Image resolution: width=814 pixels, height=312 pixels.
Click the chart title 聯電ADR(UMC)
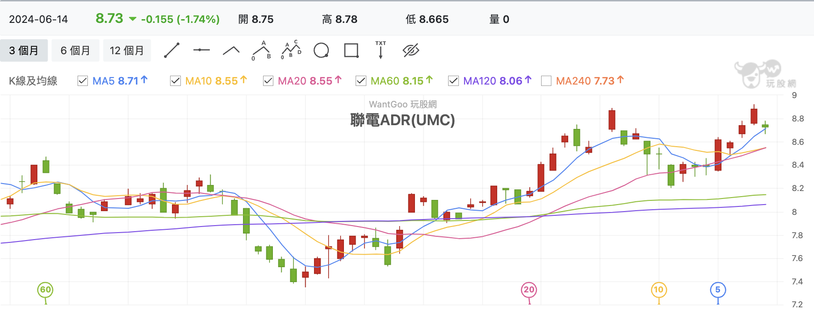coord(403,120)
